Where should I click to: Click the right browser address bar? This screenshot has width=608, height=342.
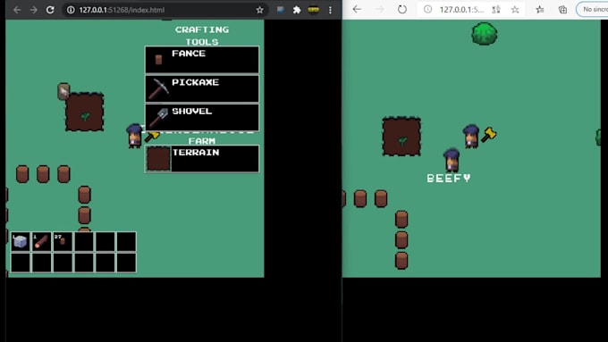coord(461,10)
